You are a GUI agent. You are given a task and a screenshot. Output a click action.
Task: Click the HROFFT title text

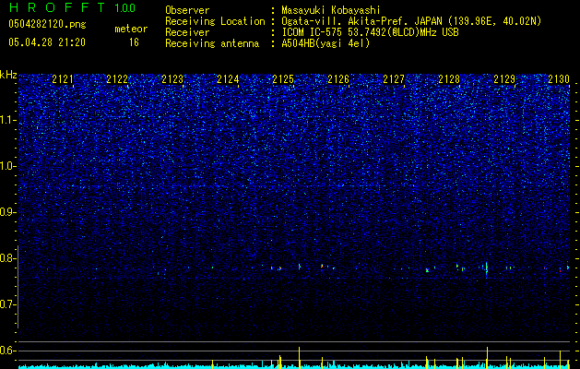tap(57, 7)
